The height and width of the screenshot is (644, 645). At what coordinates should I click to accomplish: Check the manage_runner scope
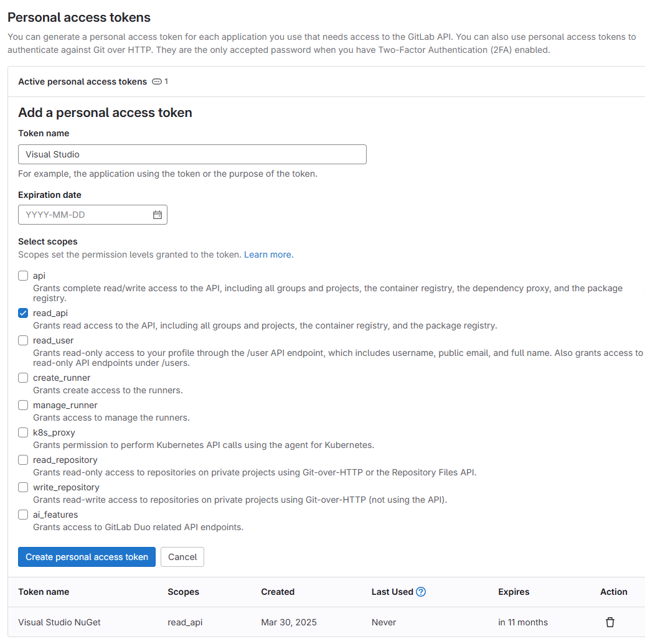pyautogui.click(x=22, y=405)
